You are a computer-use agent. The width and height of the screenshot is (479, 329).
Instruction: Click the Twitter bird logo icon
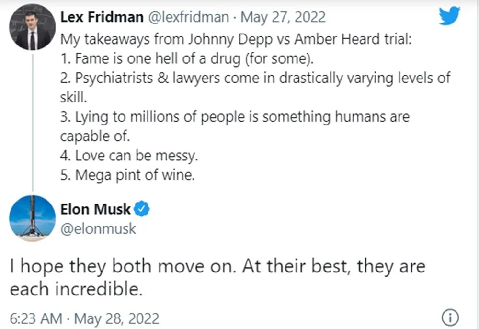pyautogui.click(x=449, y=16)
